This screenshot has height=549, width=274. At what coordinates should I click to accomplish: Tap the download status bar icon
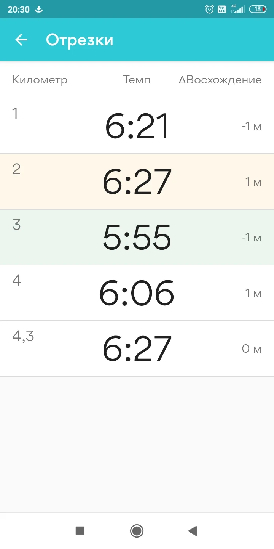(x=39, y=10)
